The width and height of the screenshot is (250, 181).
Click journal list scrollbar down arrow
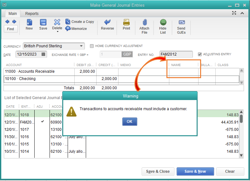click(x=241, y=156)
